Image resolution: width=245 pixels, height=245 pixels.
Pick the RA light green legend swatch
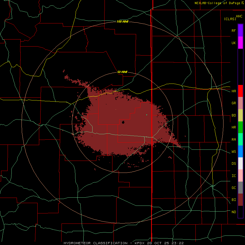pyautogui.click(x=240, y=139)
